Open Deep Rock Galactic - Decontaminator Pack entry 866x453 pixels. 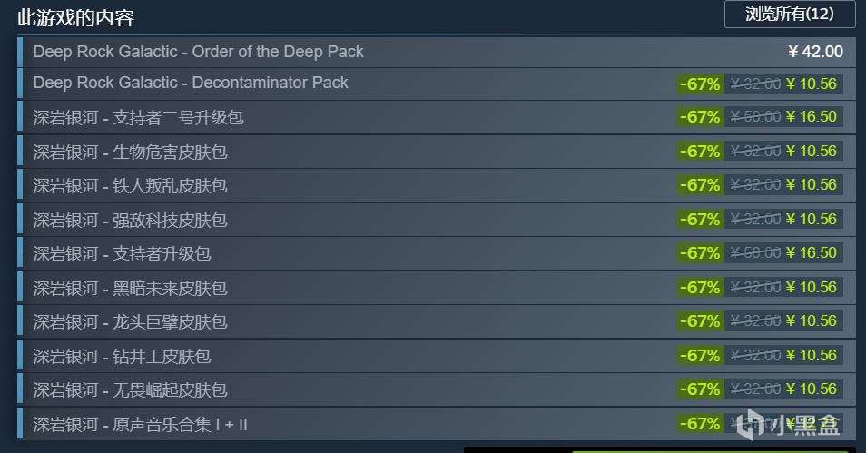[437, 84]
